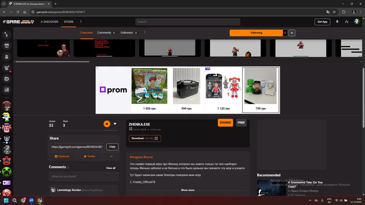Click the media gallery horizontal scrollbar
Viewport: 365px width, 205px height.
coord(52,62)
